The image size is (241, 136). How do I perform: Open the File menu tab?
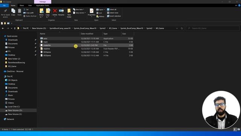(4, 5)
